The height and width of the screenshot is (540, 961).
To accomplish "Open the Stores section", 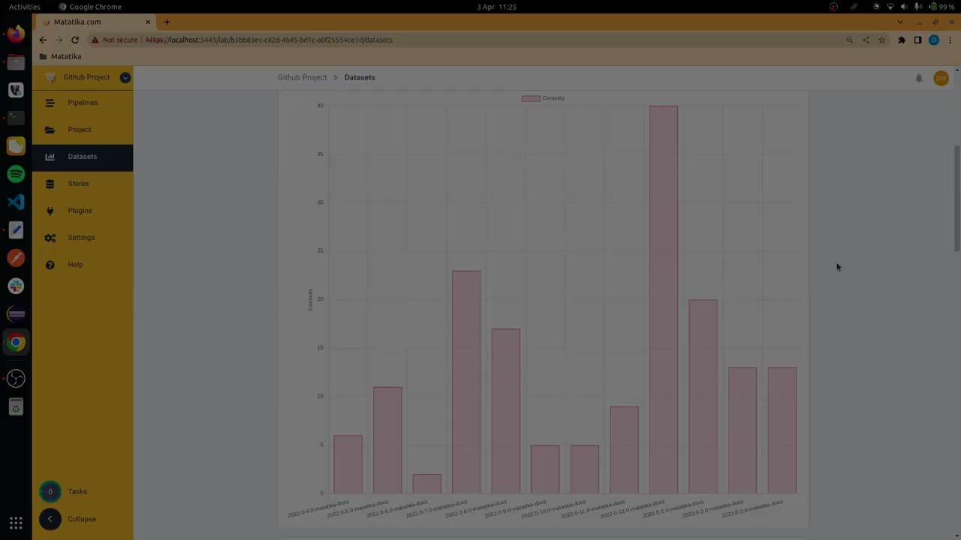I will [83, 184].
